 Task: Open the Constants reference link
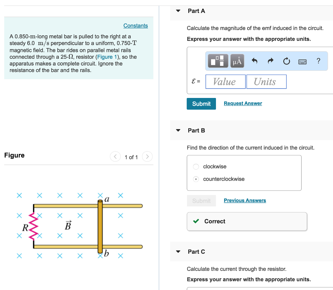(x=136, y=25)
